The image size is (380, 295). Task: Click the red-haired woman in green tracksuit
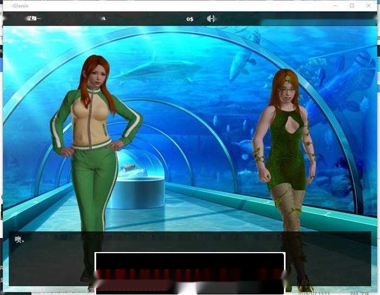(96, 147)
